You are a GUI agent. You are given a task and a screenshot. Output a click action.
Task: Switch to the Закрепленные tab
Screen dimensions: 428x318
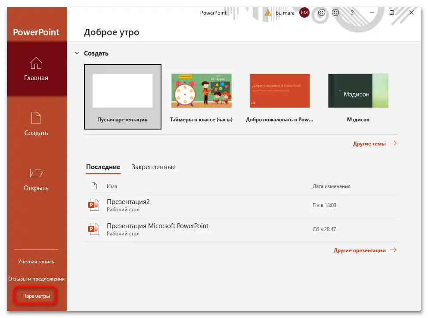click(x=153, y=167)
